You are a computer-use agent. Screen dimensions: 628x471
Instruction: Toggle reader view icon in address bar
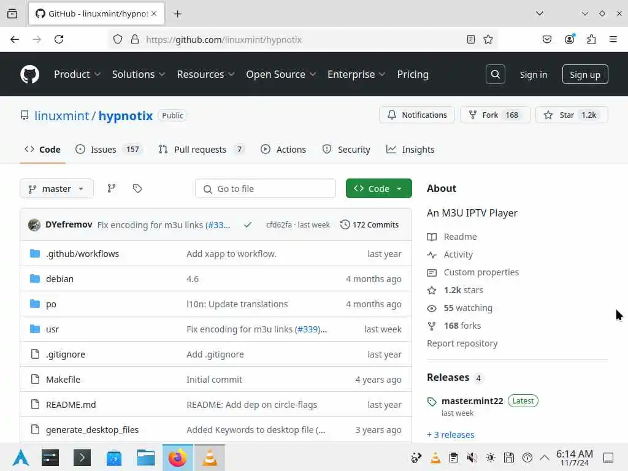[x=470, y=39]
